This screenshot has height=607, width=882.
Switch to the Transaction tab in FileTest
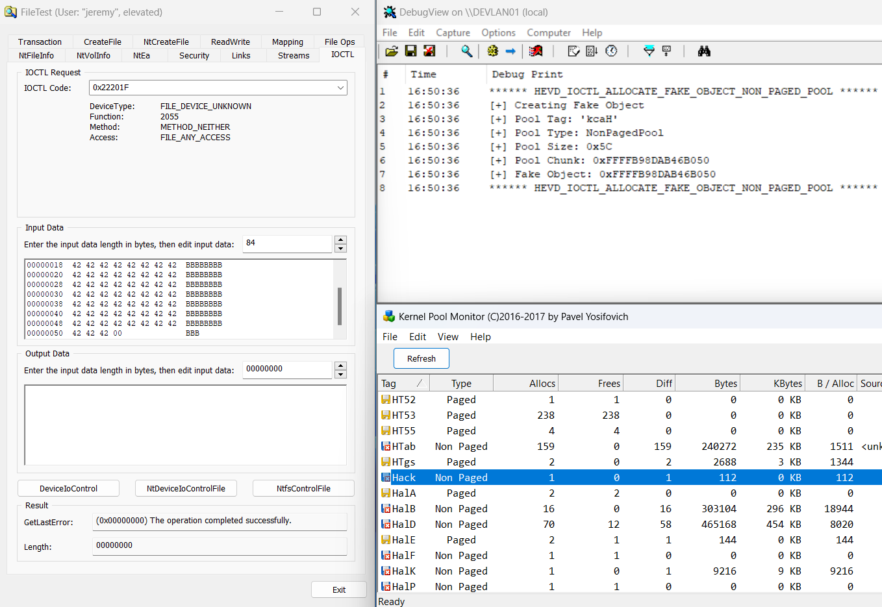(40, 42)
